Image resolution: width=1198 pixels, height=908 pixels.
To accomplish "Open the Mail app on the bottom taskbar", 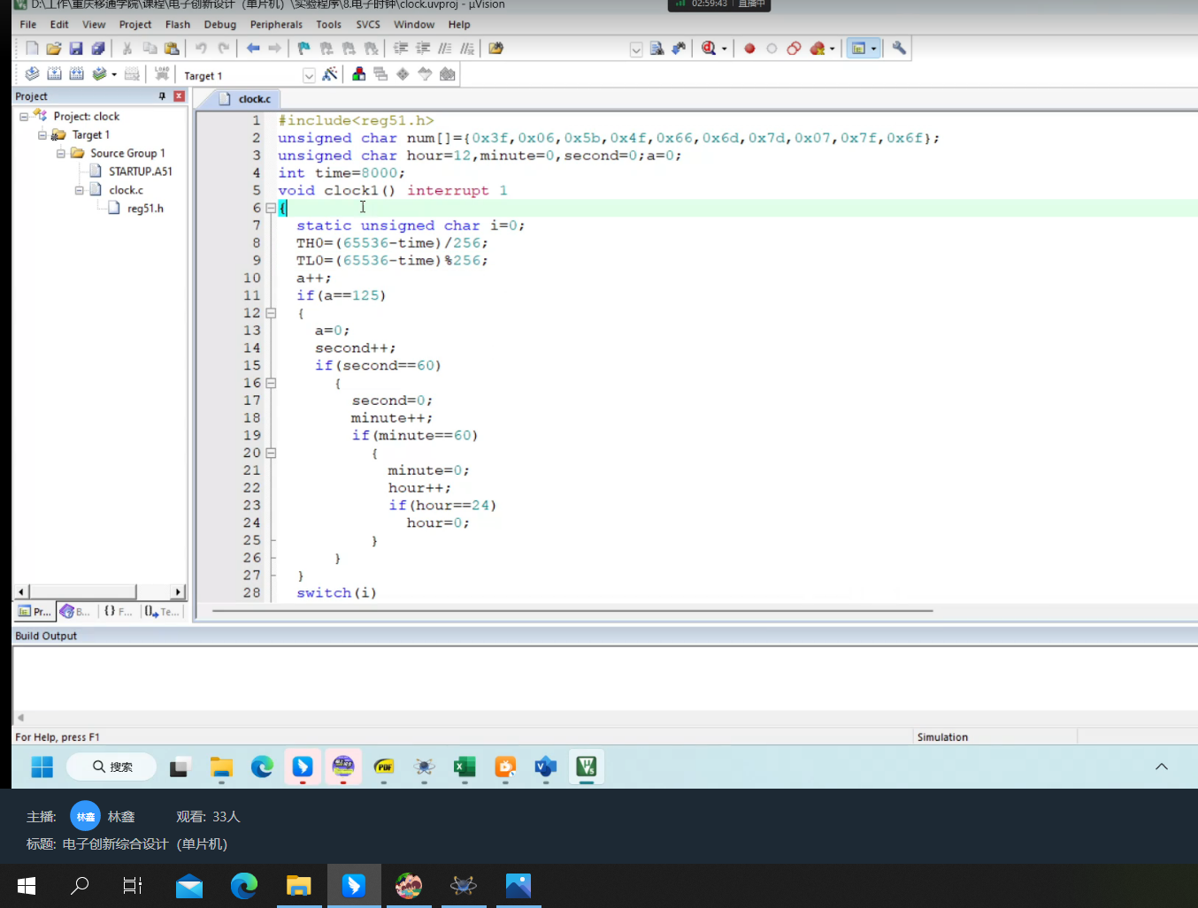I will pyautogui.click(x=189, y=885).
